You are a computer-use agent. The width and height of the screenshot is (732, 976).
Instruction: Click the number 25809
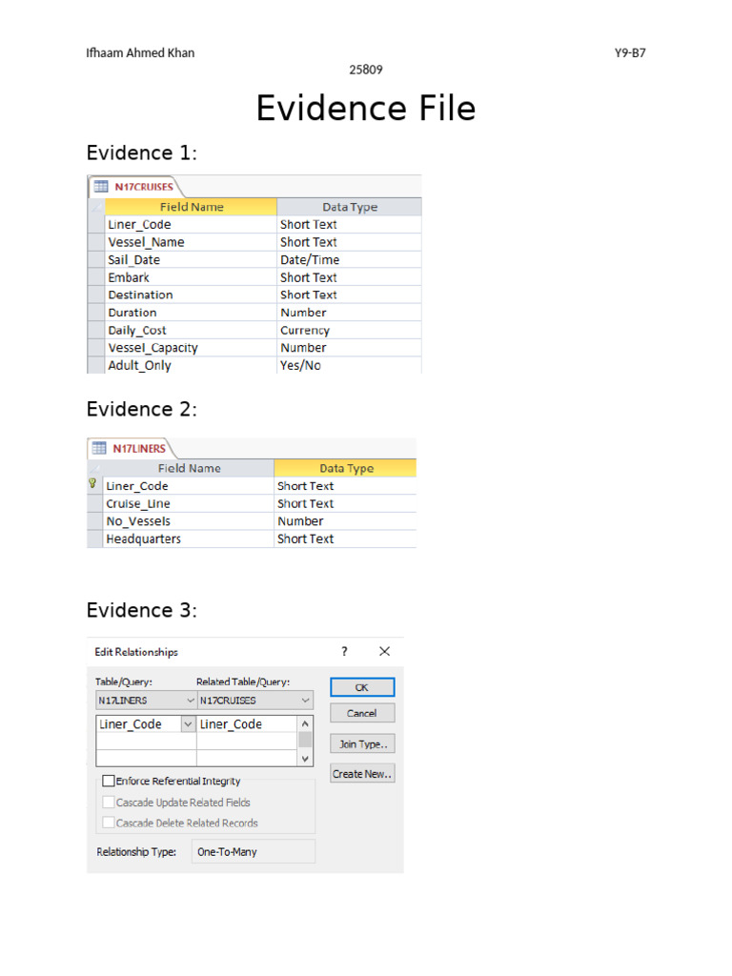[366, 70]
